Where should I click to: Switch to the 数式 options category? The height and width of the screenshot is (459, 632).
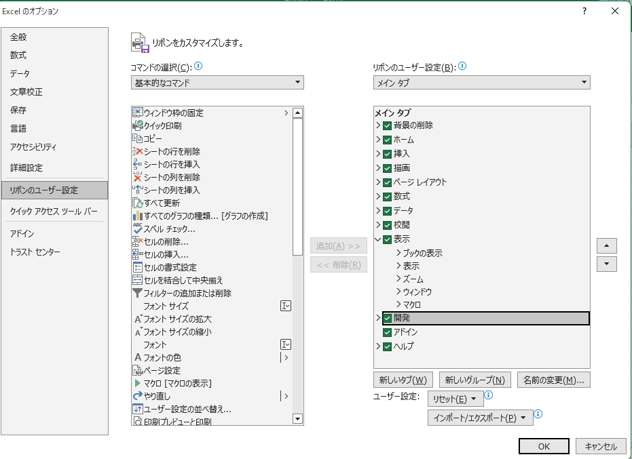click(19, 55)
